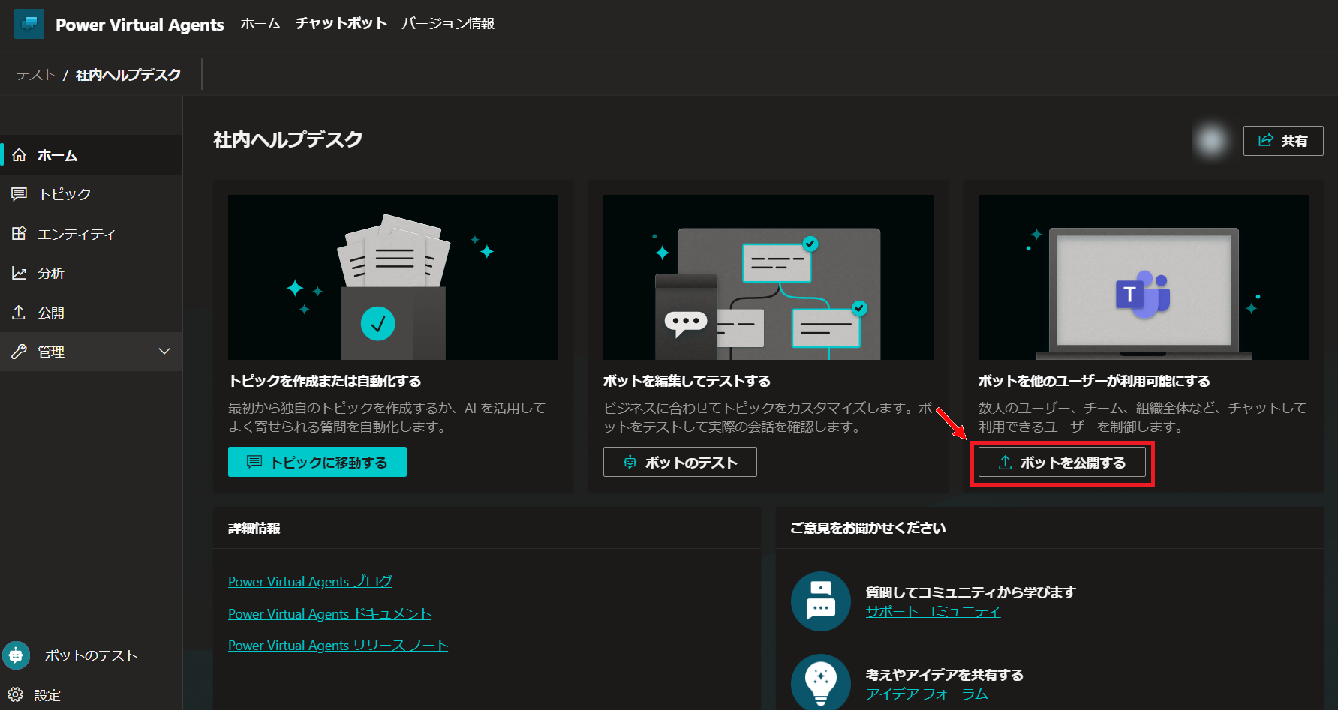This screenshot has width=1338, height=710.
Task: Click the ご意見をお聞かせください heading
Action: pyautogui.click(x=868, y=528)
